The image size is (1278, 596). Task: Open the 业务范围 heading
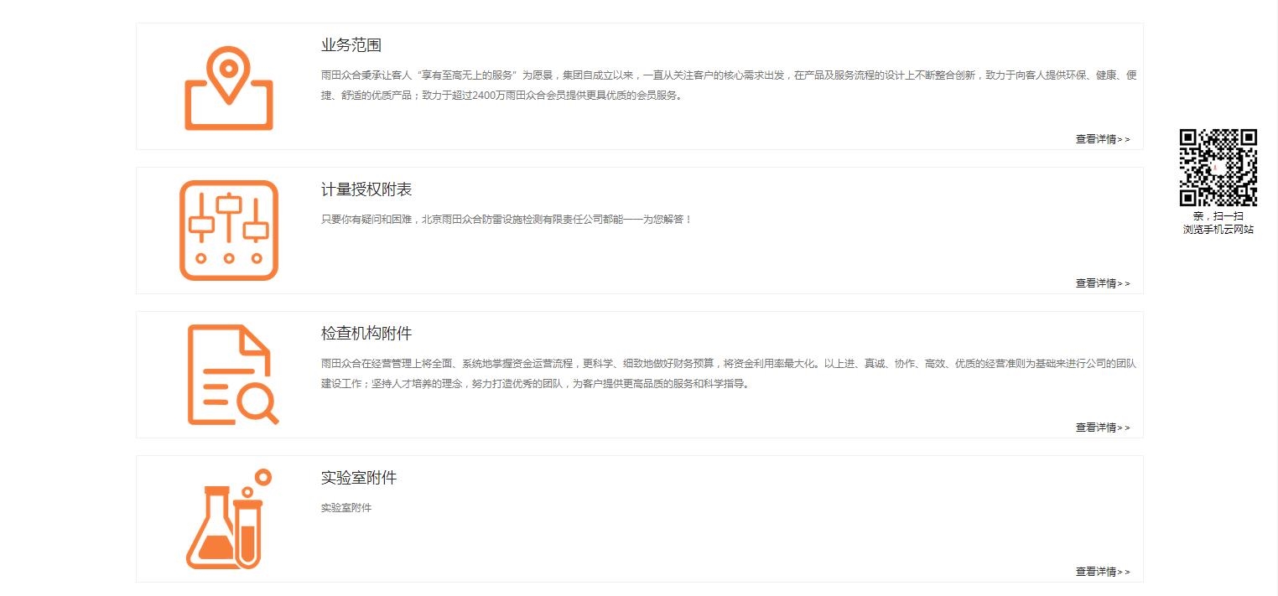click(351, 45)
